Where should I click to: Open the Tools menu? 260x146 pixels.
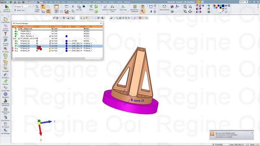pyautogui.click(x=105, y=2)
